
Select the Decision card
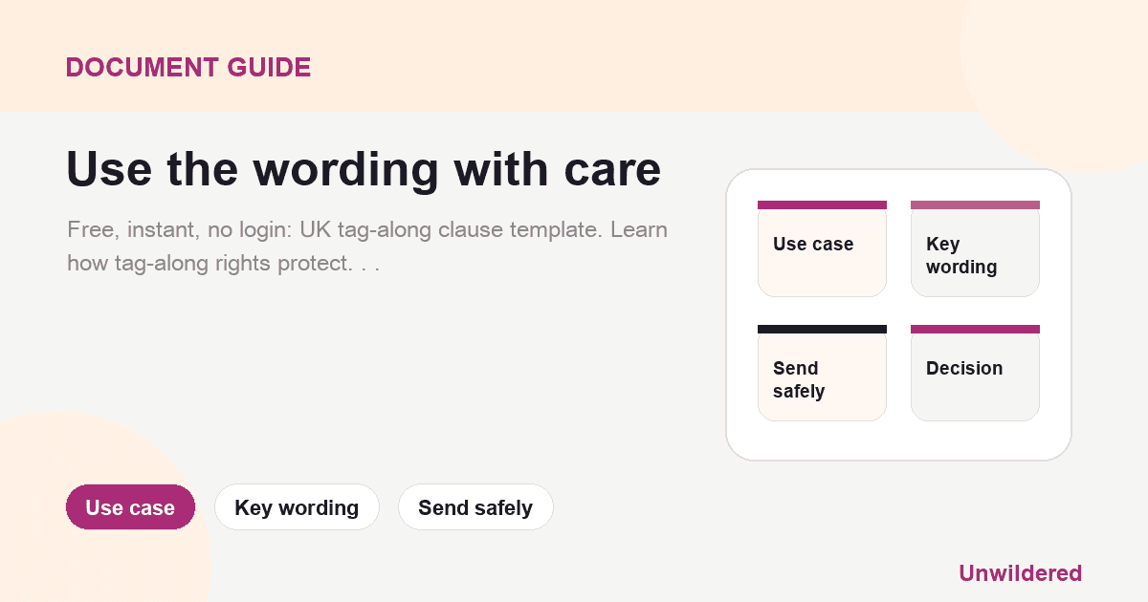pos(975,373)
